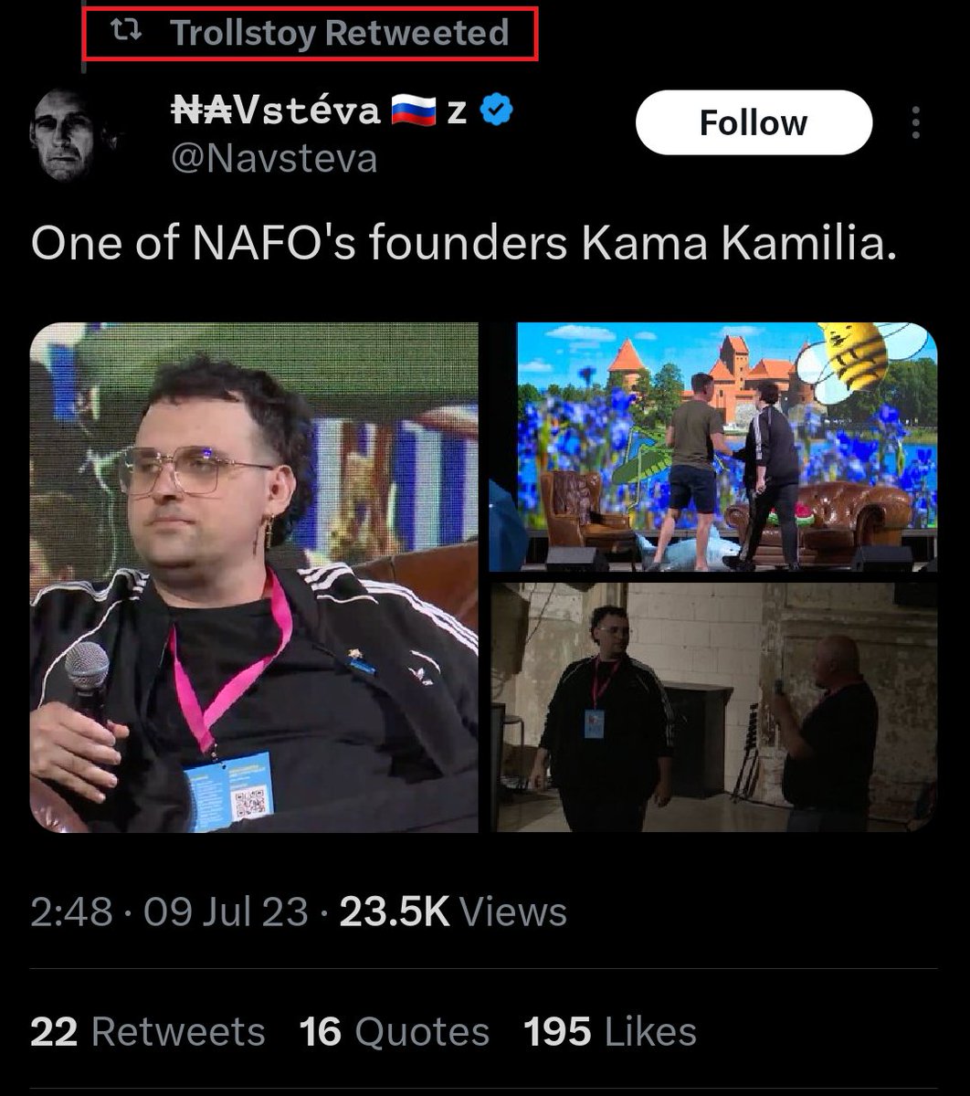View the 22 Retweets list
The width and height of the screenshot is (970, 1096).
click(x=148, y=1032)
